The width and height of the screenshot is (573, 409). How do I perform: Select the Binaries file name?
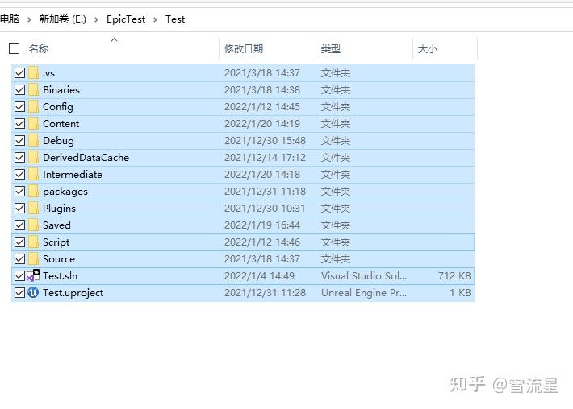61,89
